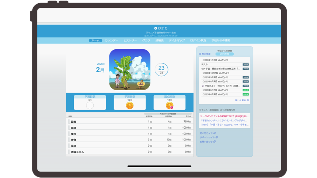317x178 pixels.
Task: Open the お問い合わせ link
Action: point(206,142)
